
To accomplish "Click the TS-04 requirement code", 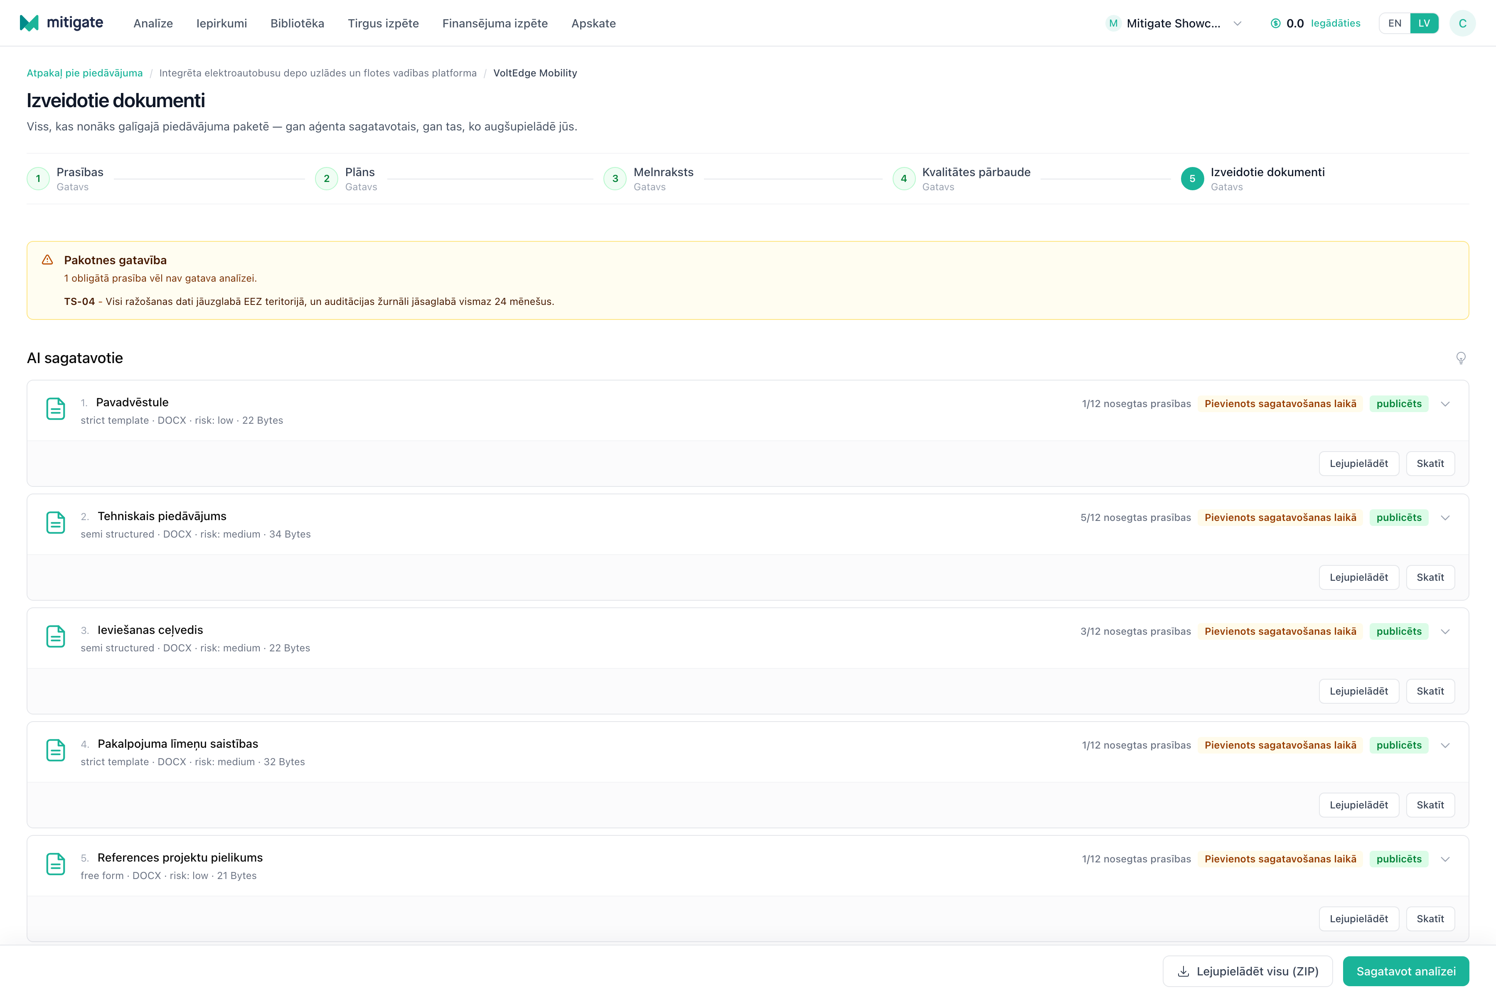I will [x=79, y=302].
